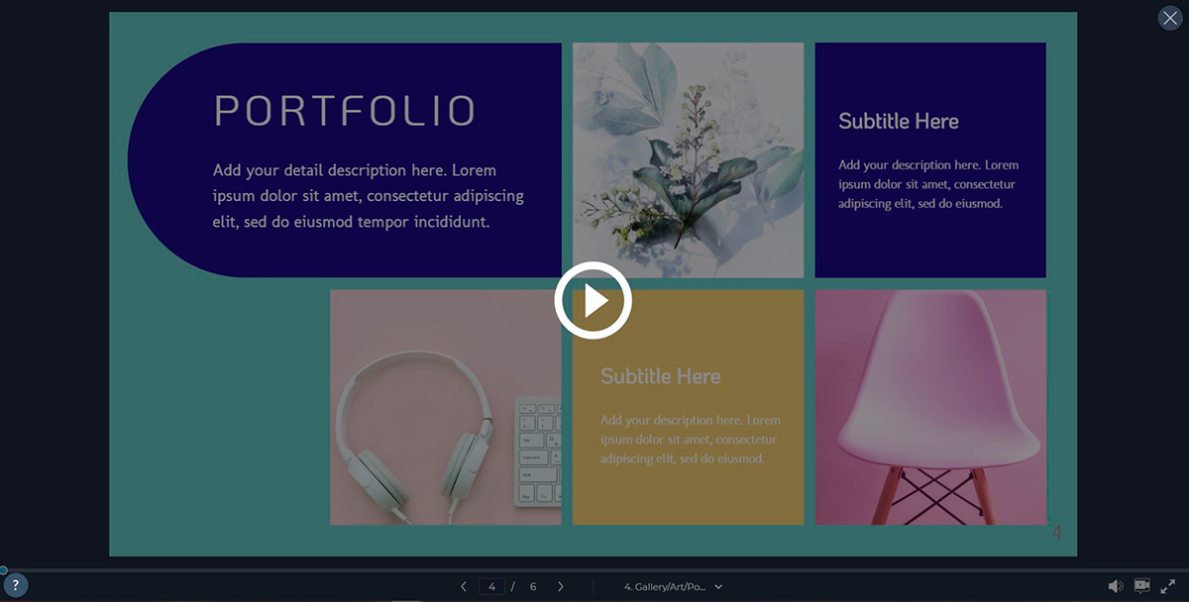This screenshot has height=602, width=1189.
Task: Select the pink chair photo
Action: [929, 407]
